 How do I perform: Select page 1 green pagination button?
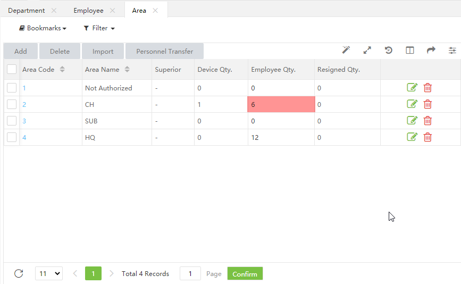pyautogui.click(x=93, y=273)
